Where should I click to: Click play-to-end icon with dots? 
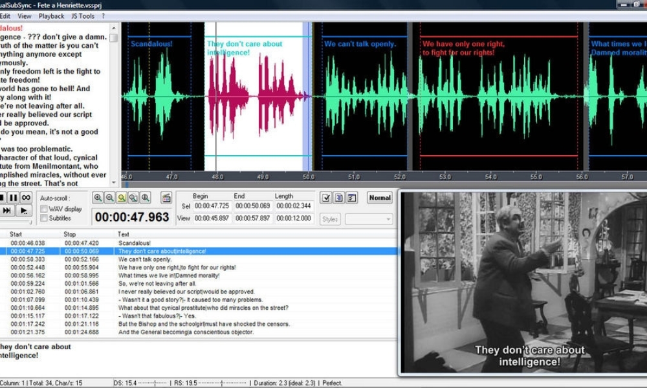pos(23,211)
